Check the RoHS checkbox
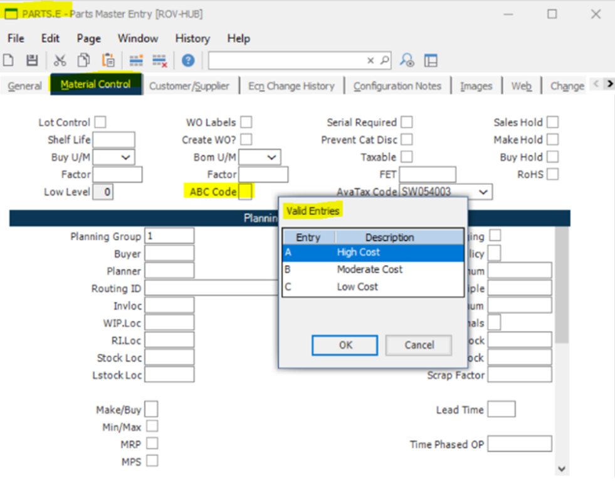The image size is (615, 483). (x=553, y=174)
